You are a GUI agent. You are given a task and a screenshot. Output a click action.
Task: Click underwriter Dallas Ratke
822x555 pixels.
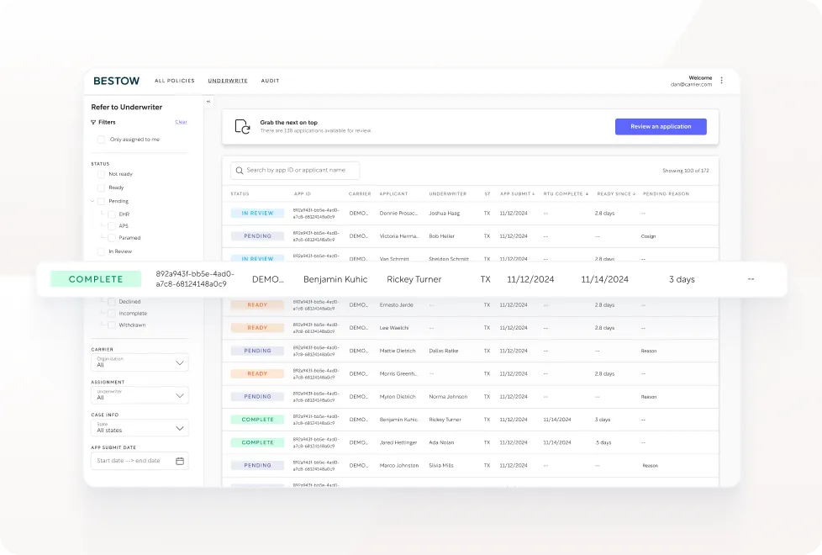(x=444, y=351)
